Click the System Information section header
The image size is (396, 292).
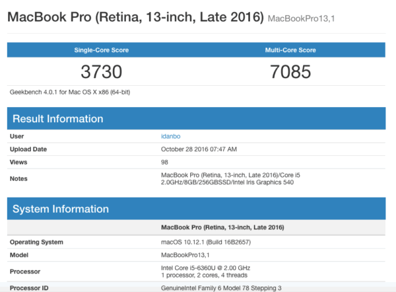[59, 209]
